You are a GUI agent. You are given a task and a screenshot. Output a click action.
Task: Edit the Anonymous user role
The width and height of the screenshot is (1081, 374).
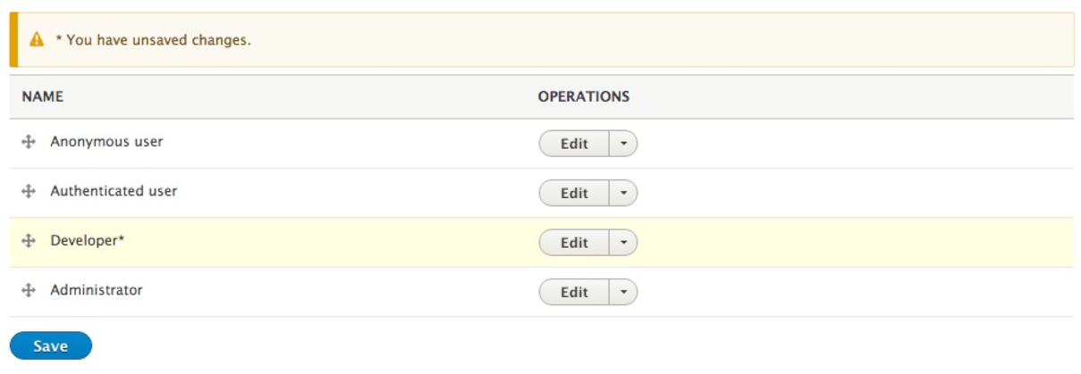point(574,144)
